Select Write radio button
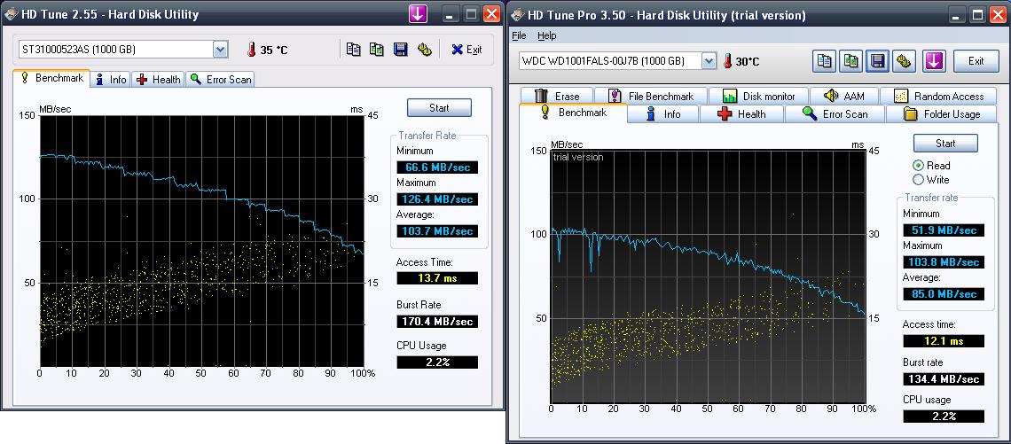Viewport: 1011px width, 444px height. (918, 180)
